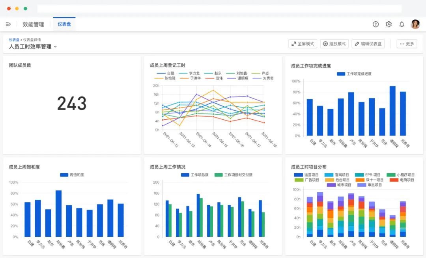Select the 效能管理 tab

pyautogui.click(x=33, y=24)
